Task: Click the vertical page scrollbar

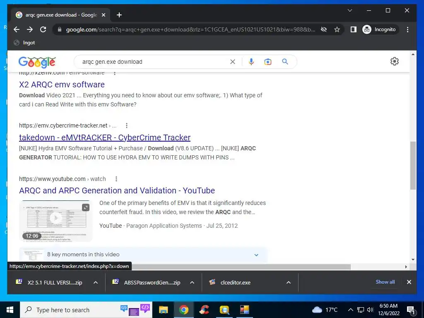Action: click(x=413, y=165)
